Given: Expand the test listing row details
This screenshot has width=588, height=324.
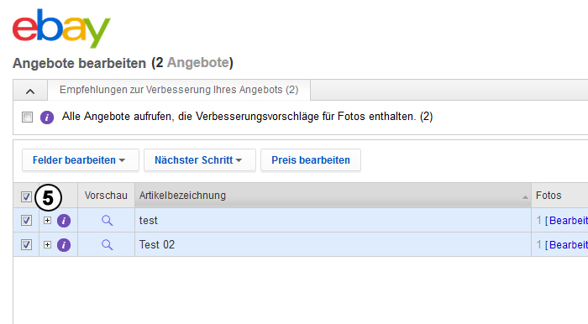Looking at the screenshot, I should (x=47, y=220).
